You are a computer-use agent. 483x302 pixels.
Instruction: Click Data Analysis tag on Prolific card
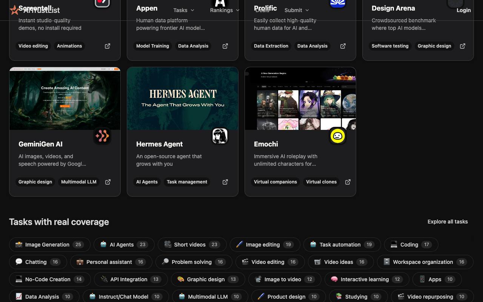click(x=312, y=46)
